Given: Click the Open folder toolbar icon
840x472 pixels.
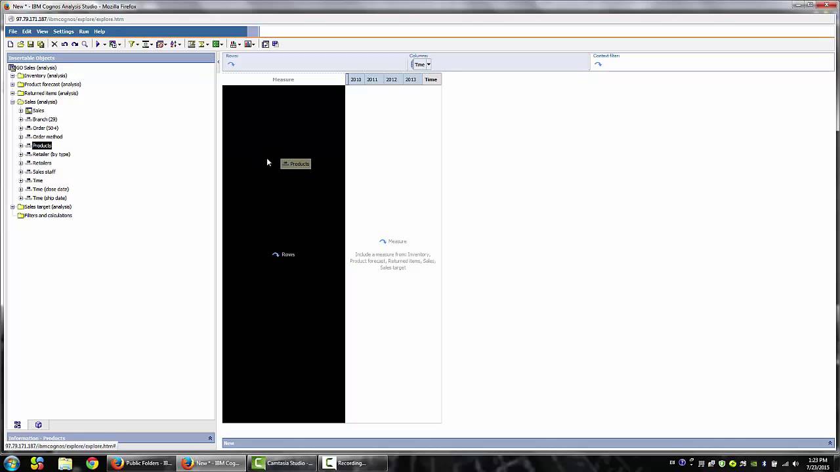Looking at the screenshot, I should 20,44.
